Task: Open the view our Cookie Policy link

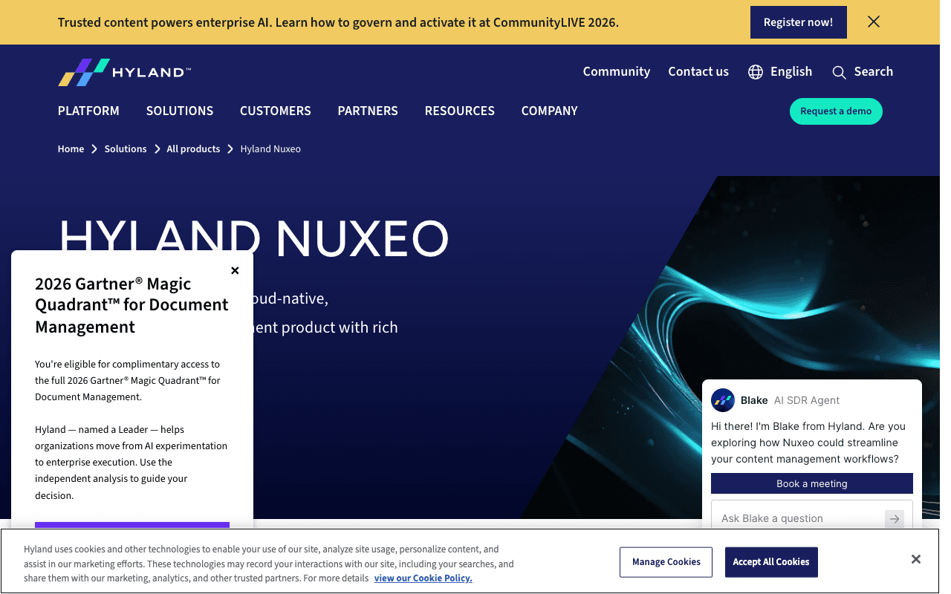Action: click(x=423, y=578)
